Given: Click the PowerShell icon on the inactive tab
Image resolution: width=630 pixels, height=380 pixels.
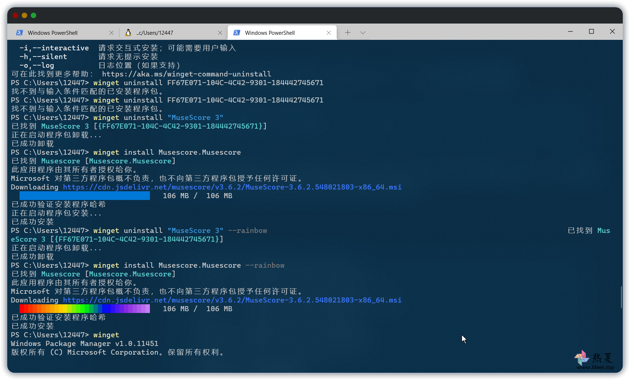Looking at the screenshot, I should [20, 33].
